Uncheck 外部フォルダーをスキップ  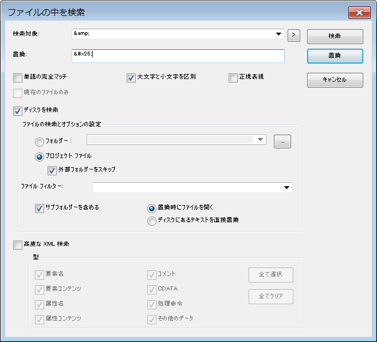point(52,170)
